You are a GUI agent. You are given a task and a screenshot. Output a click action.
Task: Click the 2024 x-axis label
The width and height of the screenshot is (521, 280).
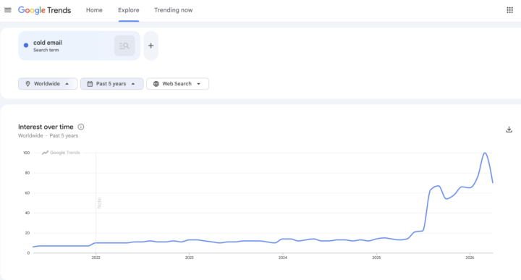(x=283, y=258)
